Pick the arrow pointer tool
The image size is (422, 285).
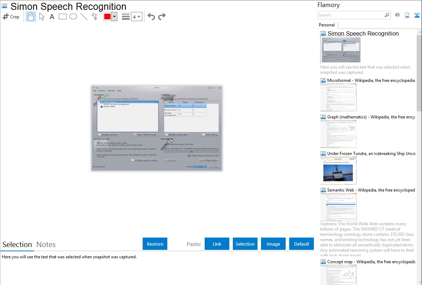(42, 17)
